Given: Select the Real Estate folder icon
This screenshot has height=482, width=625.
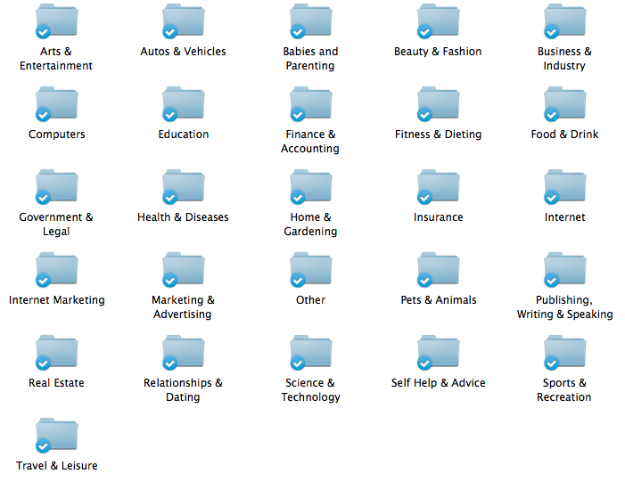Looking at the screenshot, I should click(x=57, y=353).
